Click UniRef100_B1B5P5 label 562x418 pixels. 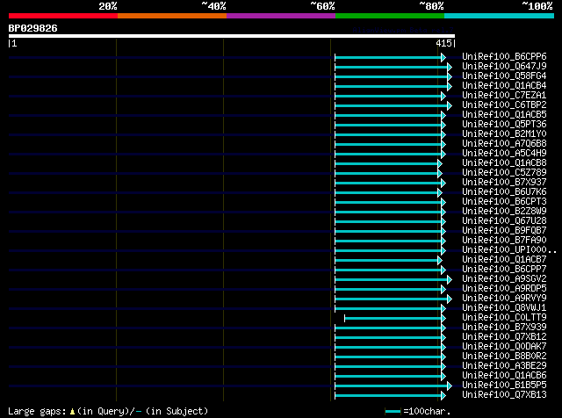(504, 386)
